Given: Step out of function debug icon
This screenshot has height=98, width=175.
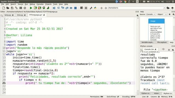Looking at the screenshot, I should [67, 8].
